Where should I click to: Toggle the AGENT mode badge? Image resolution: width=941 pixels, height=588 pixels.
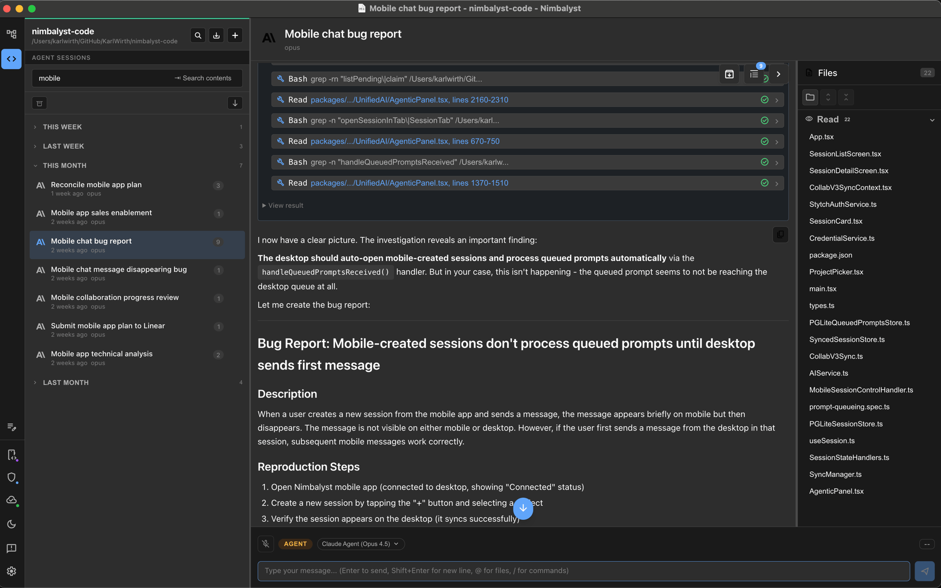(295, 544)
